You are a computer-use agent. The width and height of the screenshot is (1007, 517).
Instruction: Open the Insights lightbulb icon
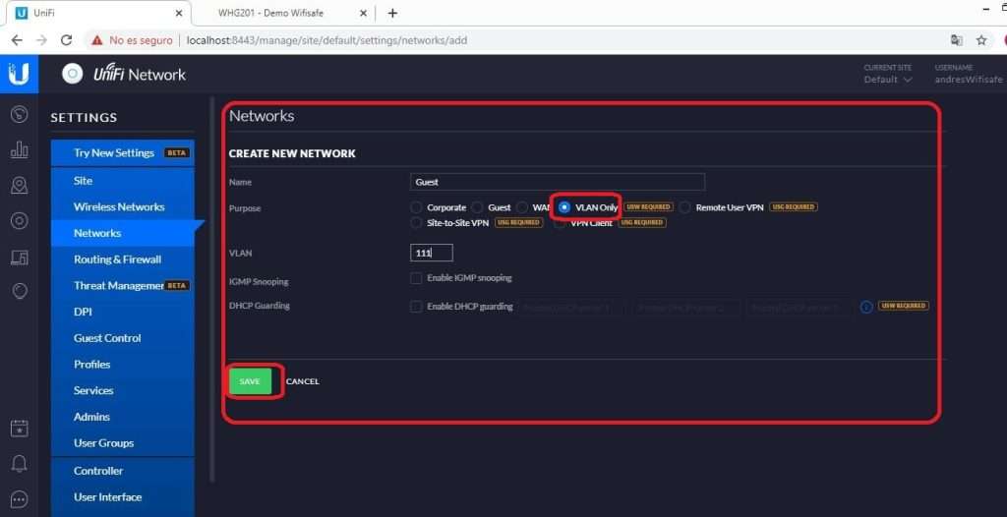tap(19, 292)
